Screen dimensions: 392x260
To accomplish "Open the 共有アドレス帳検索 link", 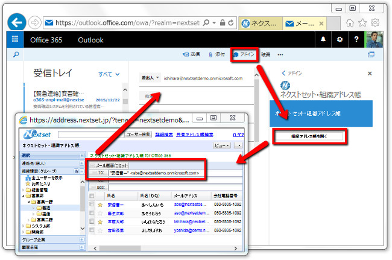I will coord(195,135).
